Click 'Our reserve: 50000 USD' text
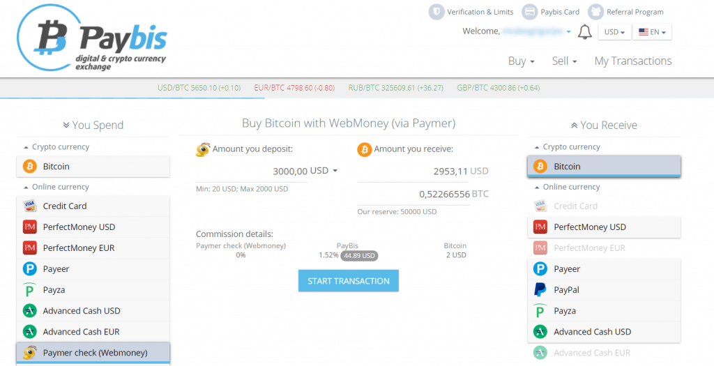The width and height of the screenshot is (714, 366). click(397, 212)
